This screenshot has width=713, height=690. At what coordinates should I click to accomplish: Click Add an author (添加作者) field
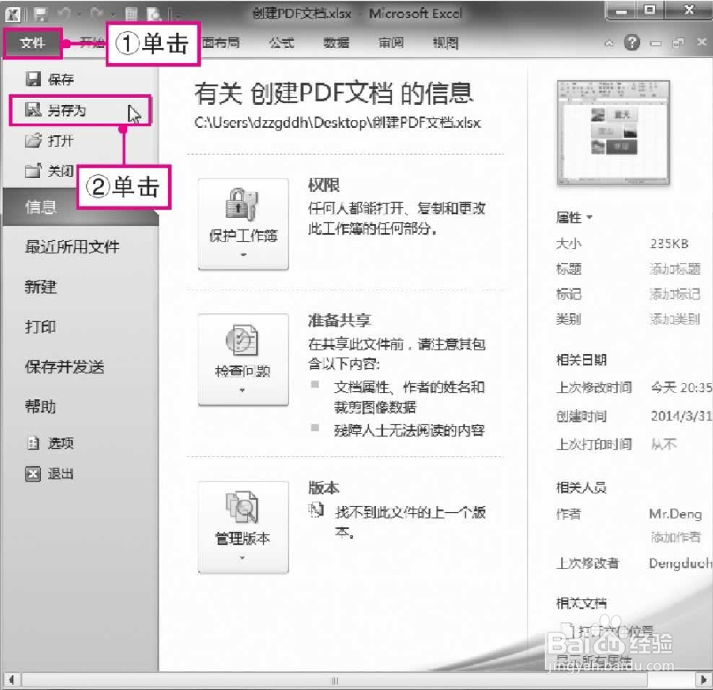pyautogui.click(x=676, y=537)
